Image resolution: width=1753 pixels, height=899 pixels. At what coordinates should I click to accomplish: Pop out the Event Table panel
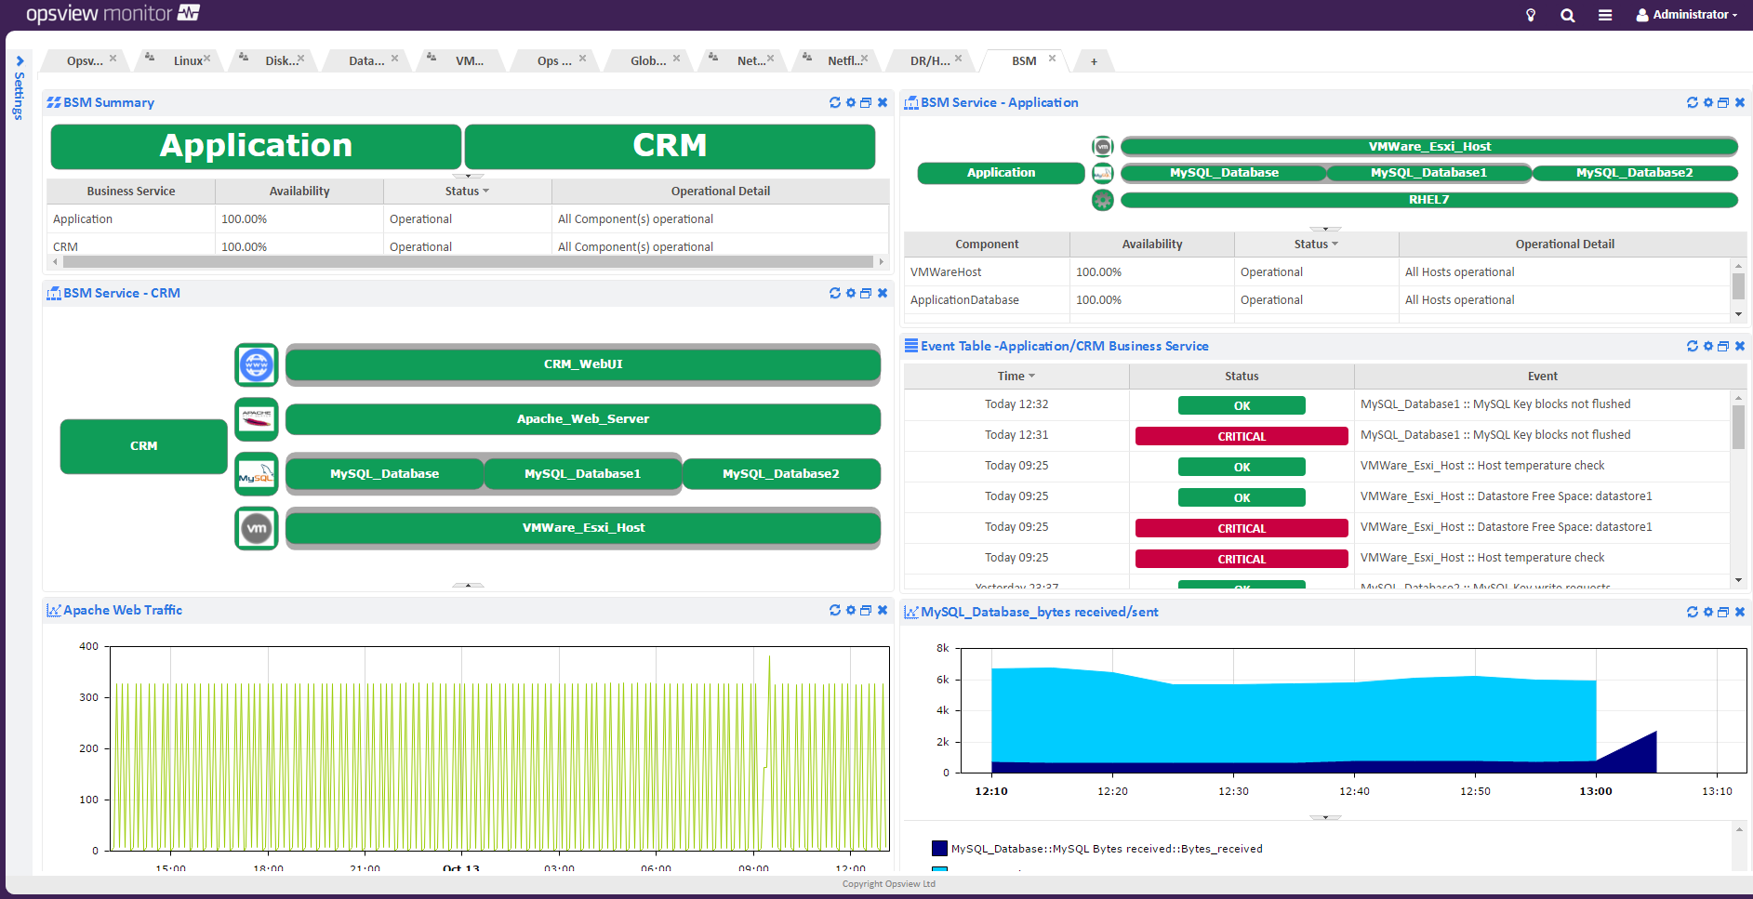(x=1723, y=345)
